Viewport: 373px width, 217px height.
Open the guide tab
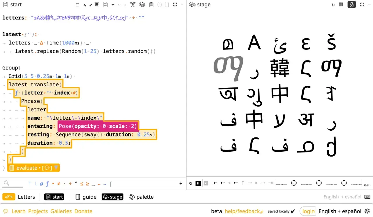click(86, 197)
